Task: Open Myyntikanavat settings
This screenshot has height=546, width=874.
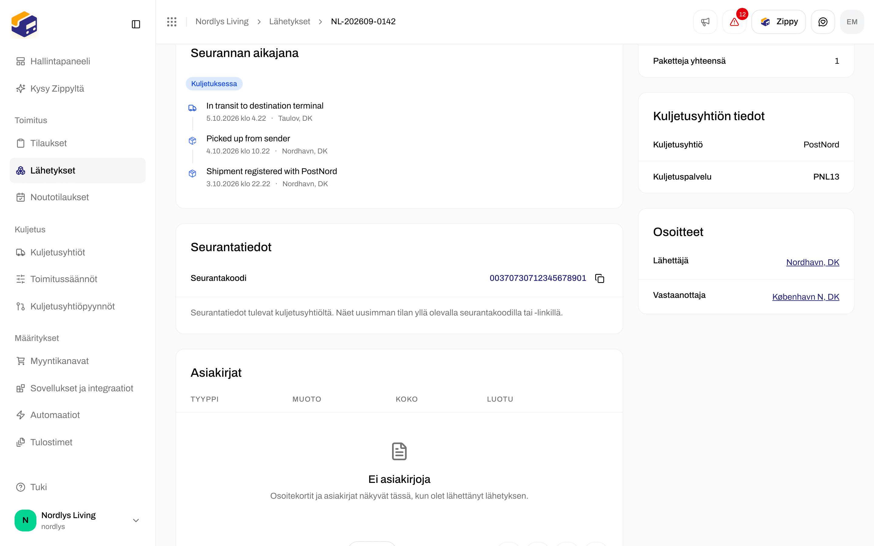Action: click(78, 361)
